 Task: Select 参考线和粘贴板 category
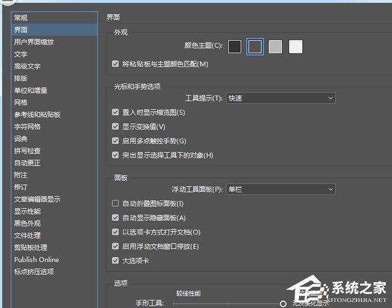click(x=54, y=114)
